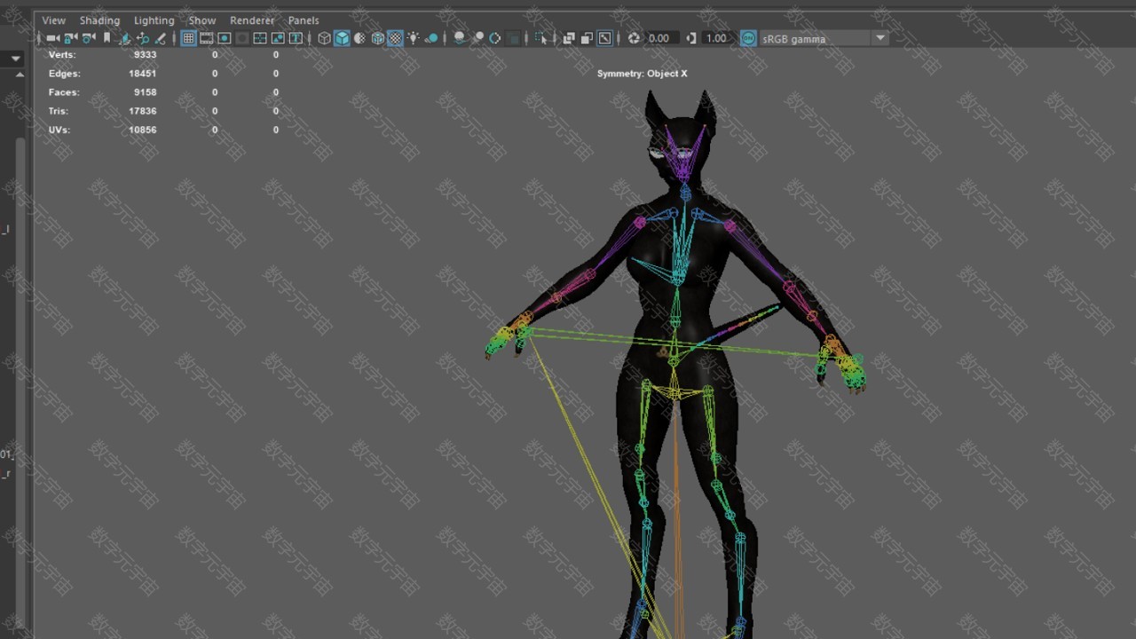Screen dimensions: 1136x639
Task: Open the Show menu
Action: pyautogui.click(x=202, y=20)
